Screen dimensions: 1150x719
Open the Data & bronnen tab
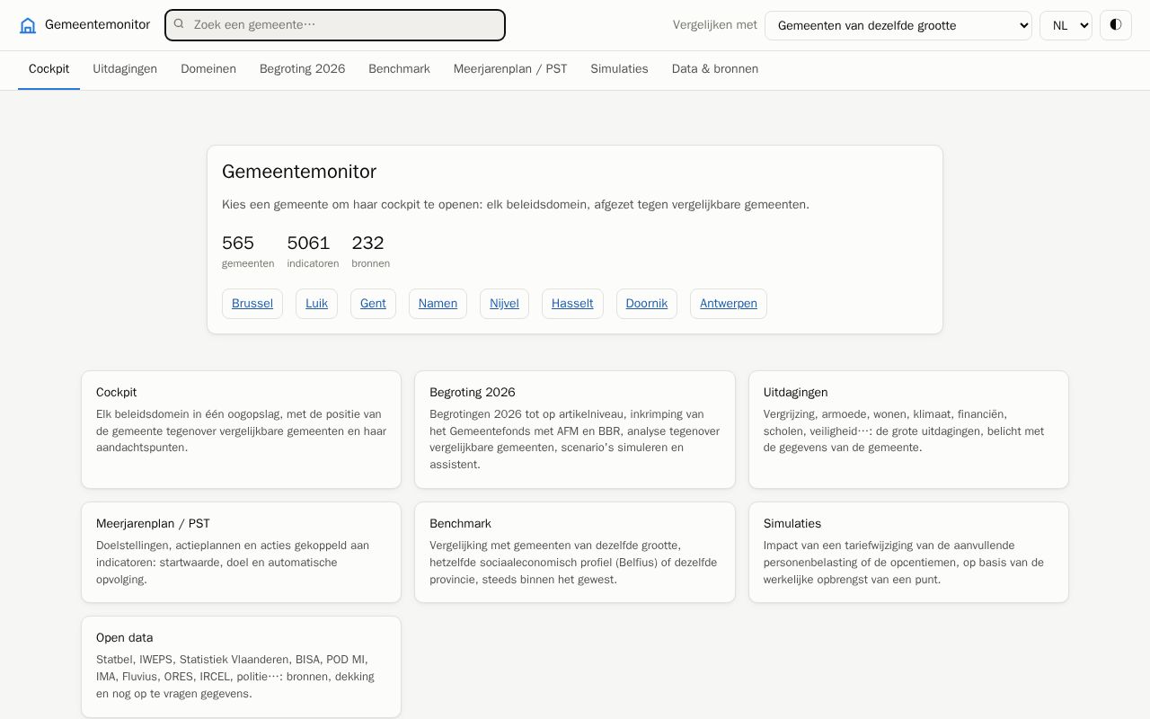pyautogui.click(x=715, y=69)
